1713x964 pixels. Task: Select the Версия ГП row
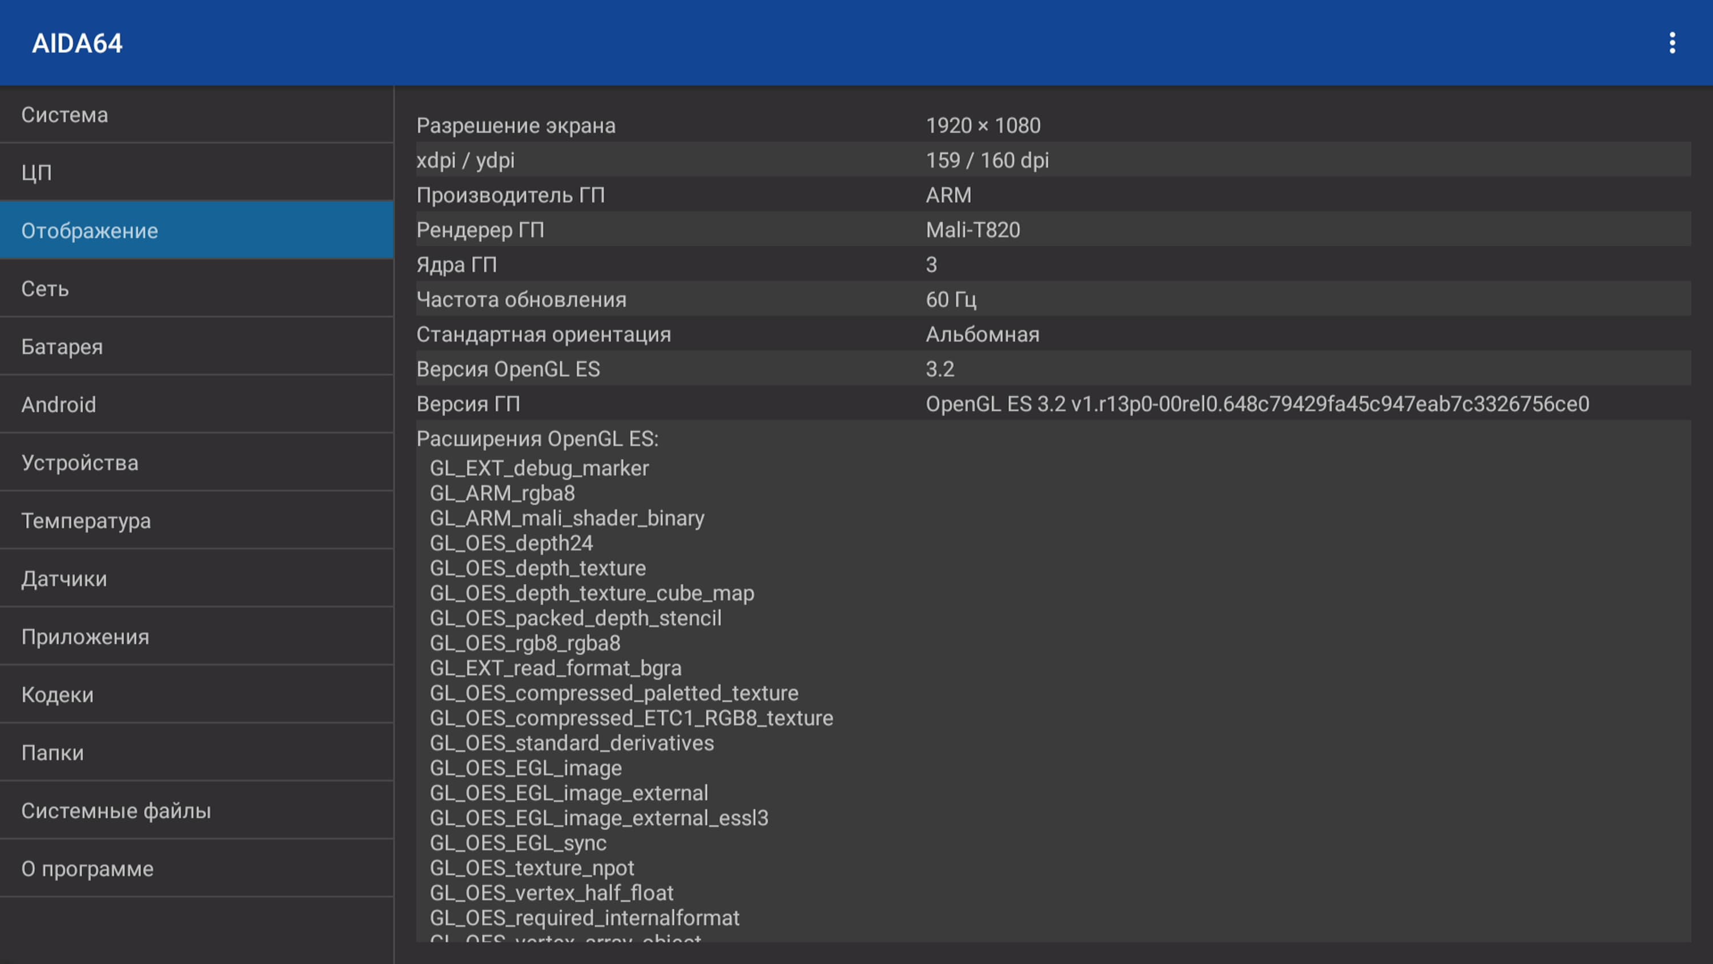1053,403
